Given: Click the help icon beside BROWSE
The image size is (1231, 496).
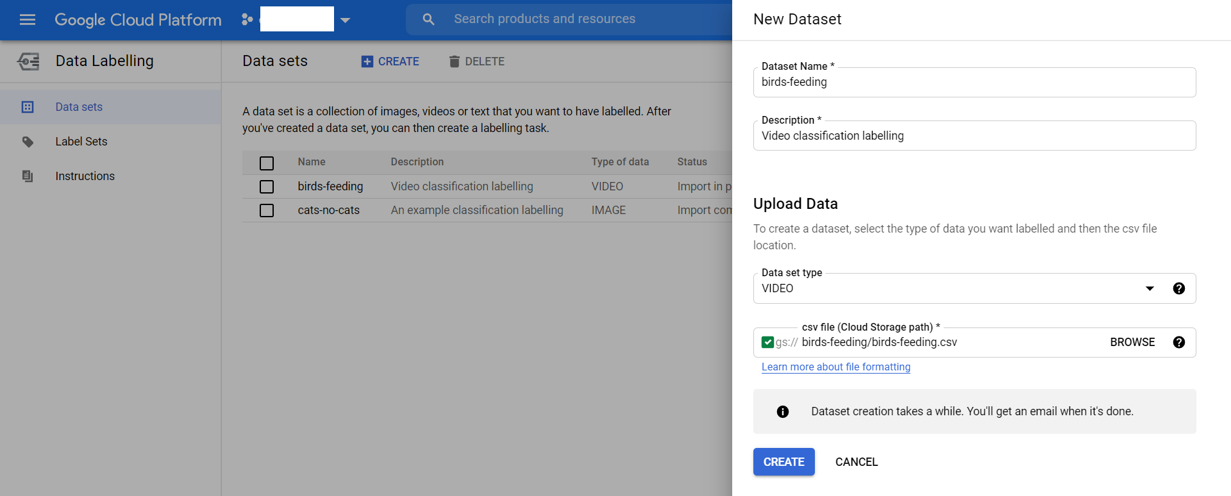Looking at the screenshot, I should [1178, 342].
